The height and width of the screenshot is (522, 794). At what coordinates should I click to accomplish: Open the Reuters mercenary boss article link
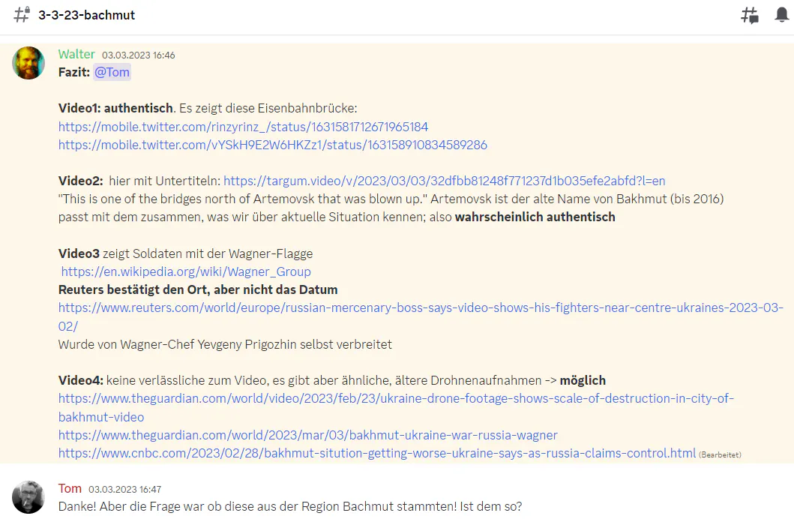[x=420, y=308]
